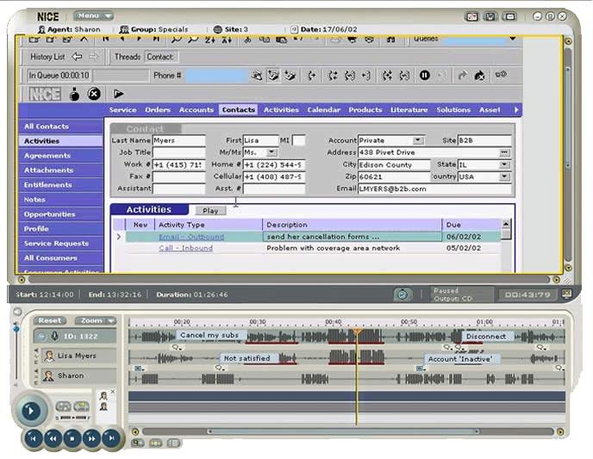
Task: Click the pause icon in the phone toolbar
Action: (424, 76)
